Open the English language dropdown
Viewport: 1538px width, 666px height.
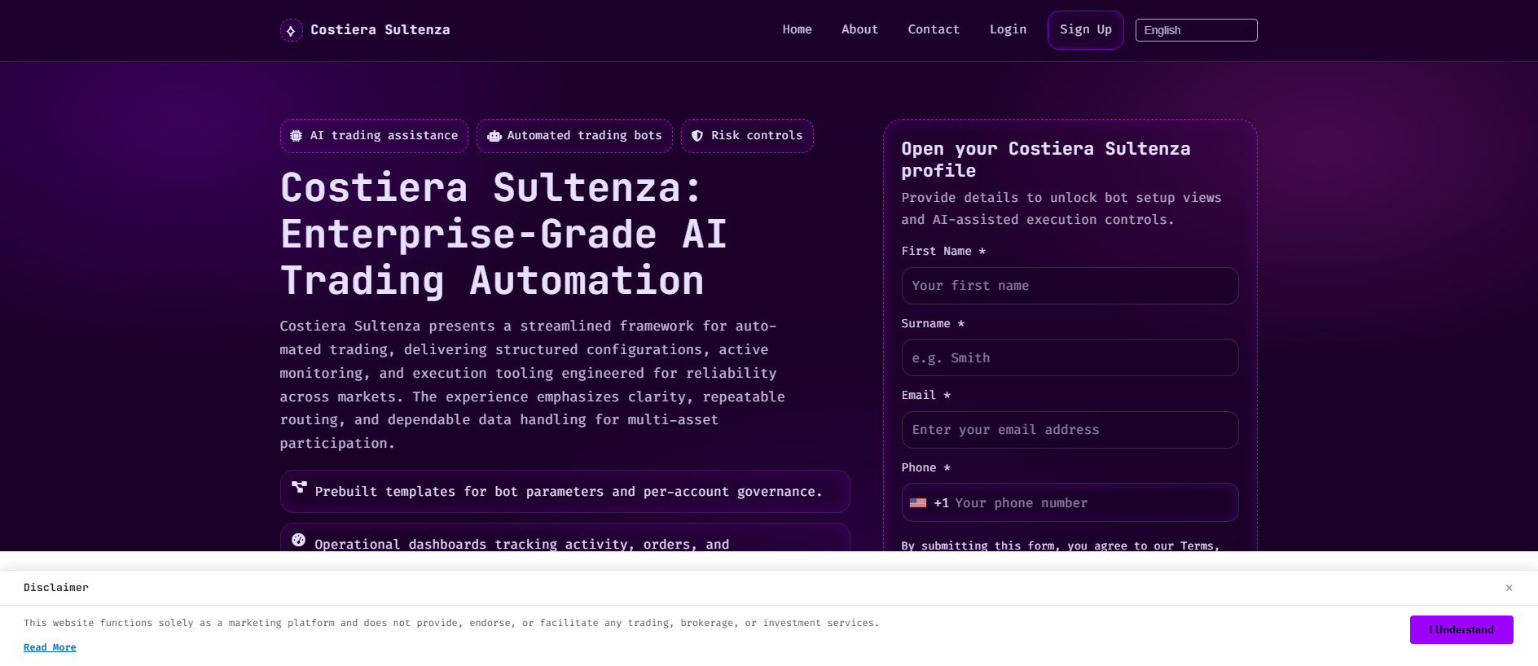click(1196, 30)
